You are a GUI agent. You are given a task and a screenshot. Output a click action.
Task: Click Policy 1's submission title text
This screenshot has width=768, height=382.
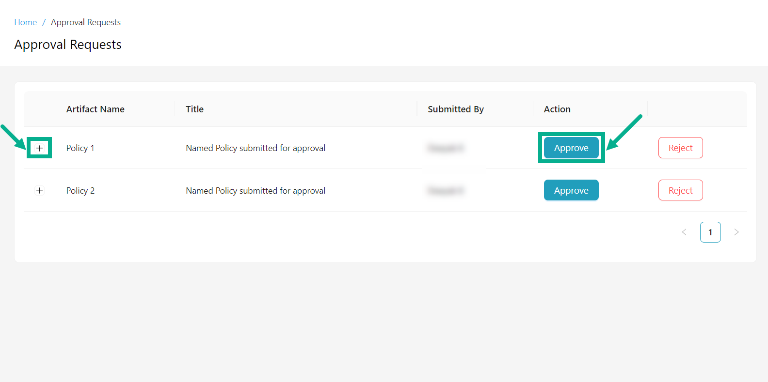coord(256,148)
